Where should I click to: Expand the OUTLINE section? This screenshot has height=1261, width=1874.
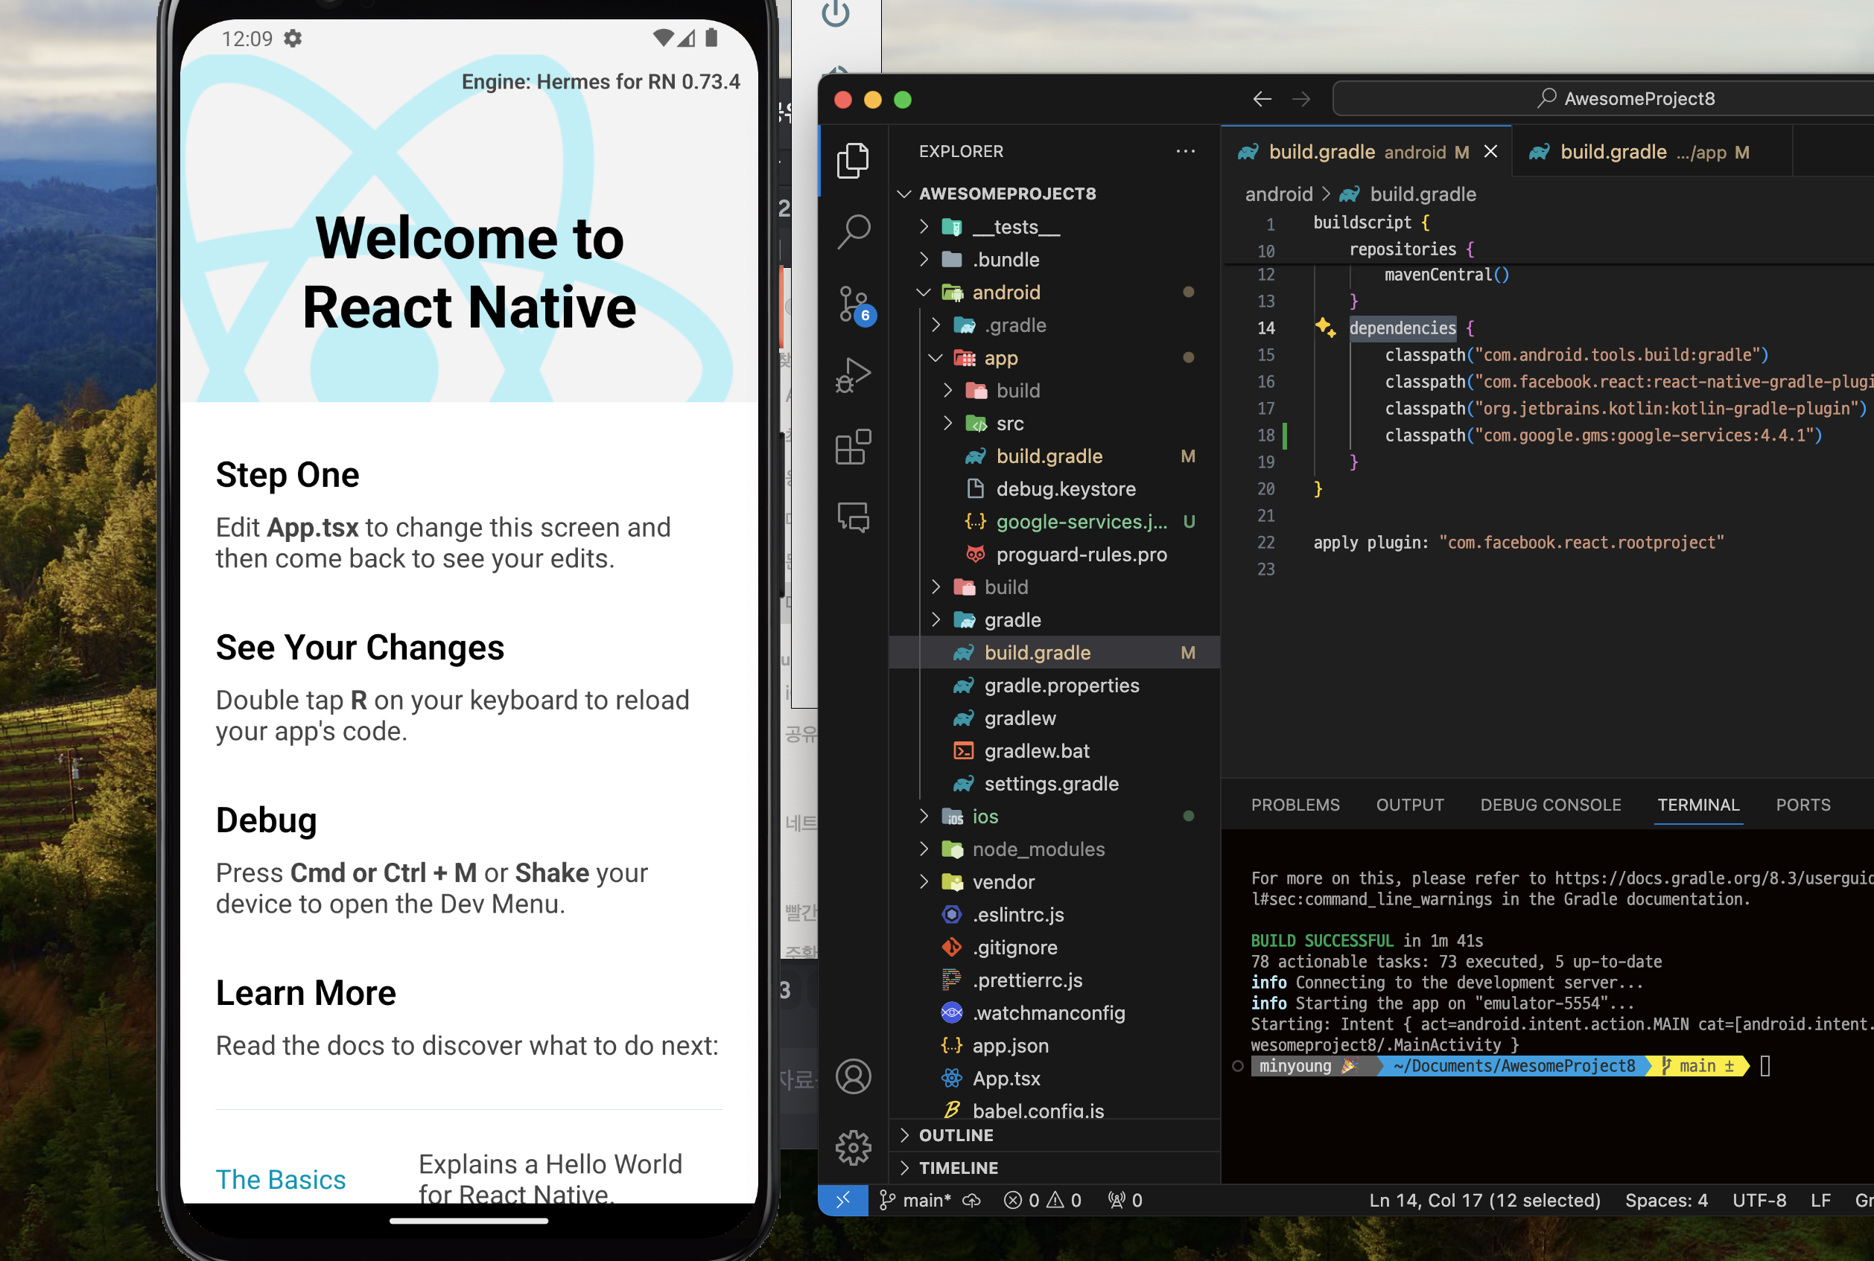click(1055, 1134)
